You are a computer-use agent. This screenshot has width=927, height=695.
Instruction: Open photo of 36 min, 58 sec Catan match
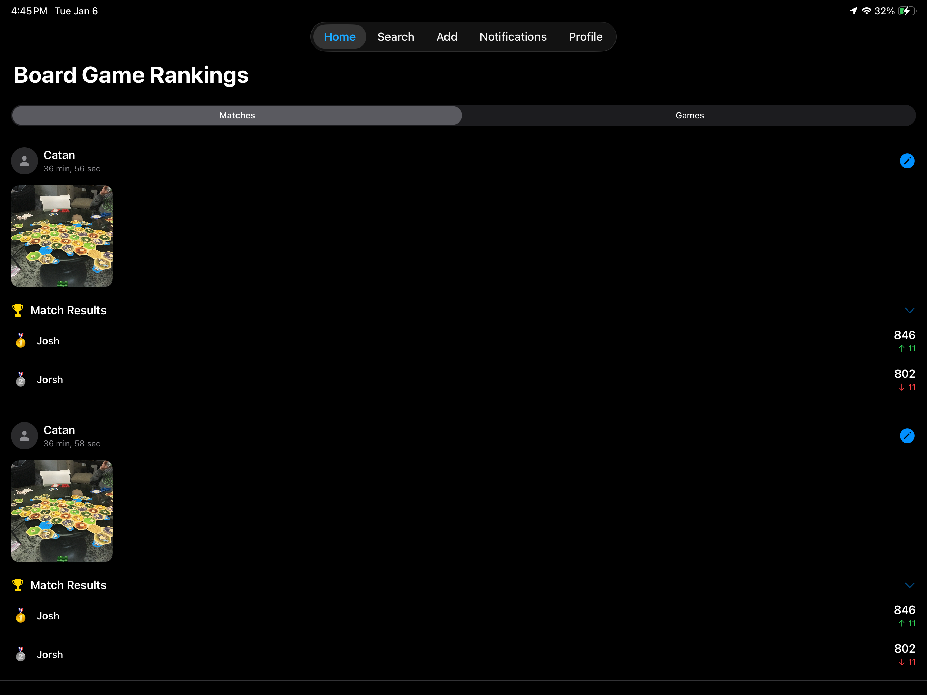(x=62, y=511)
